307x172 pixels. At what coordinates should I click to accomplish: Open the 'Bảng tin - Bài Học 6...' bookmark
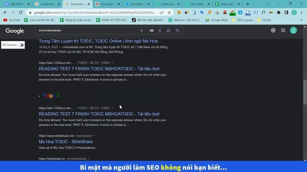pos(185,20)
